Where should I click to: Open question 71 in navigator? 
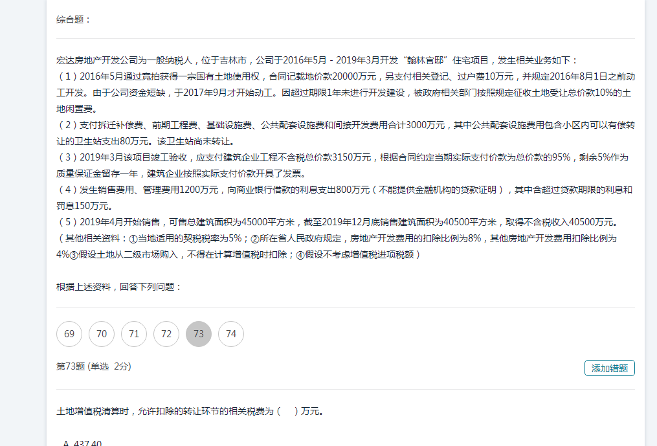[x=134, y=334]
